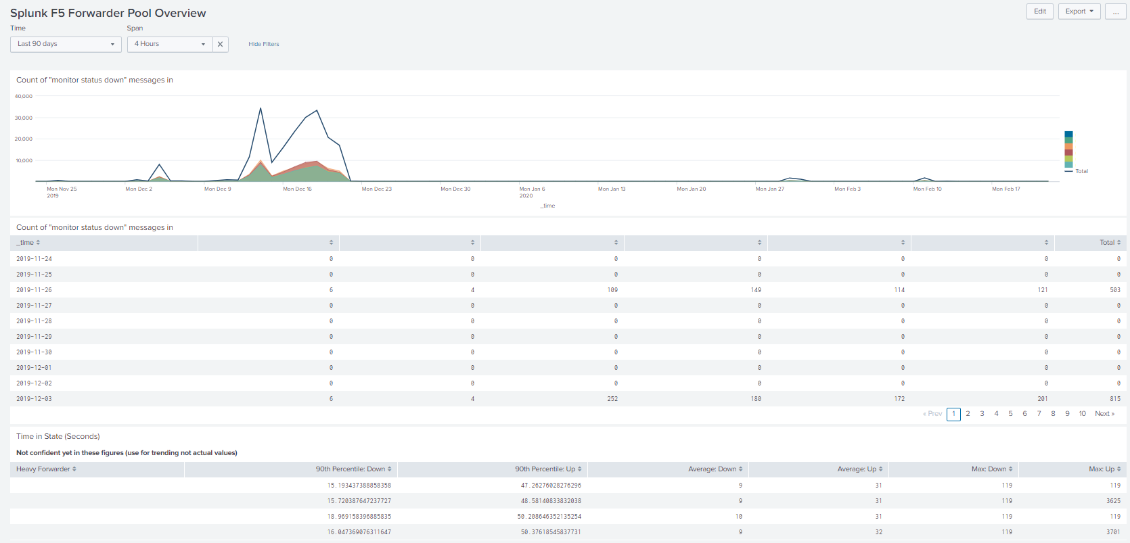Open the Time range dropdown Last 90 days
This screenshot has height=543, width=1130.
(x=66, y=44)
